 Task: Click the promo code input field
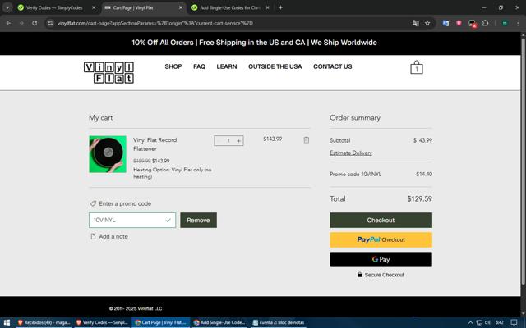point(132,221)
